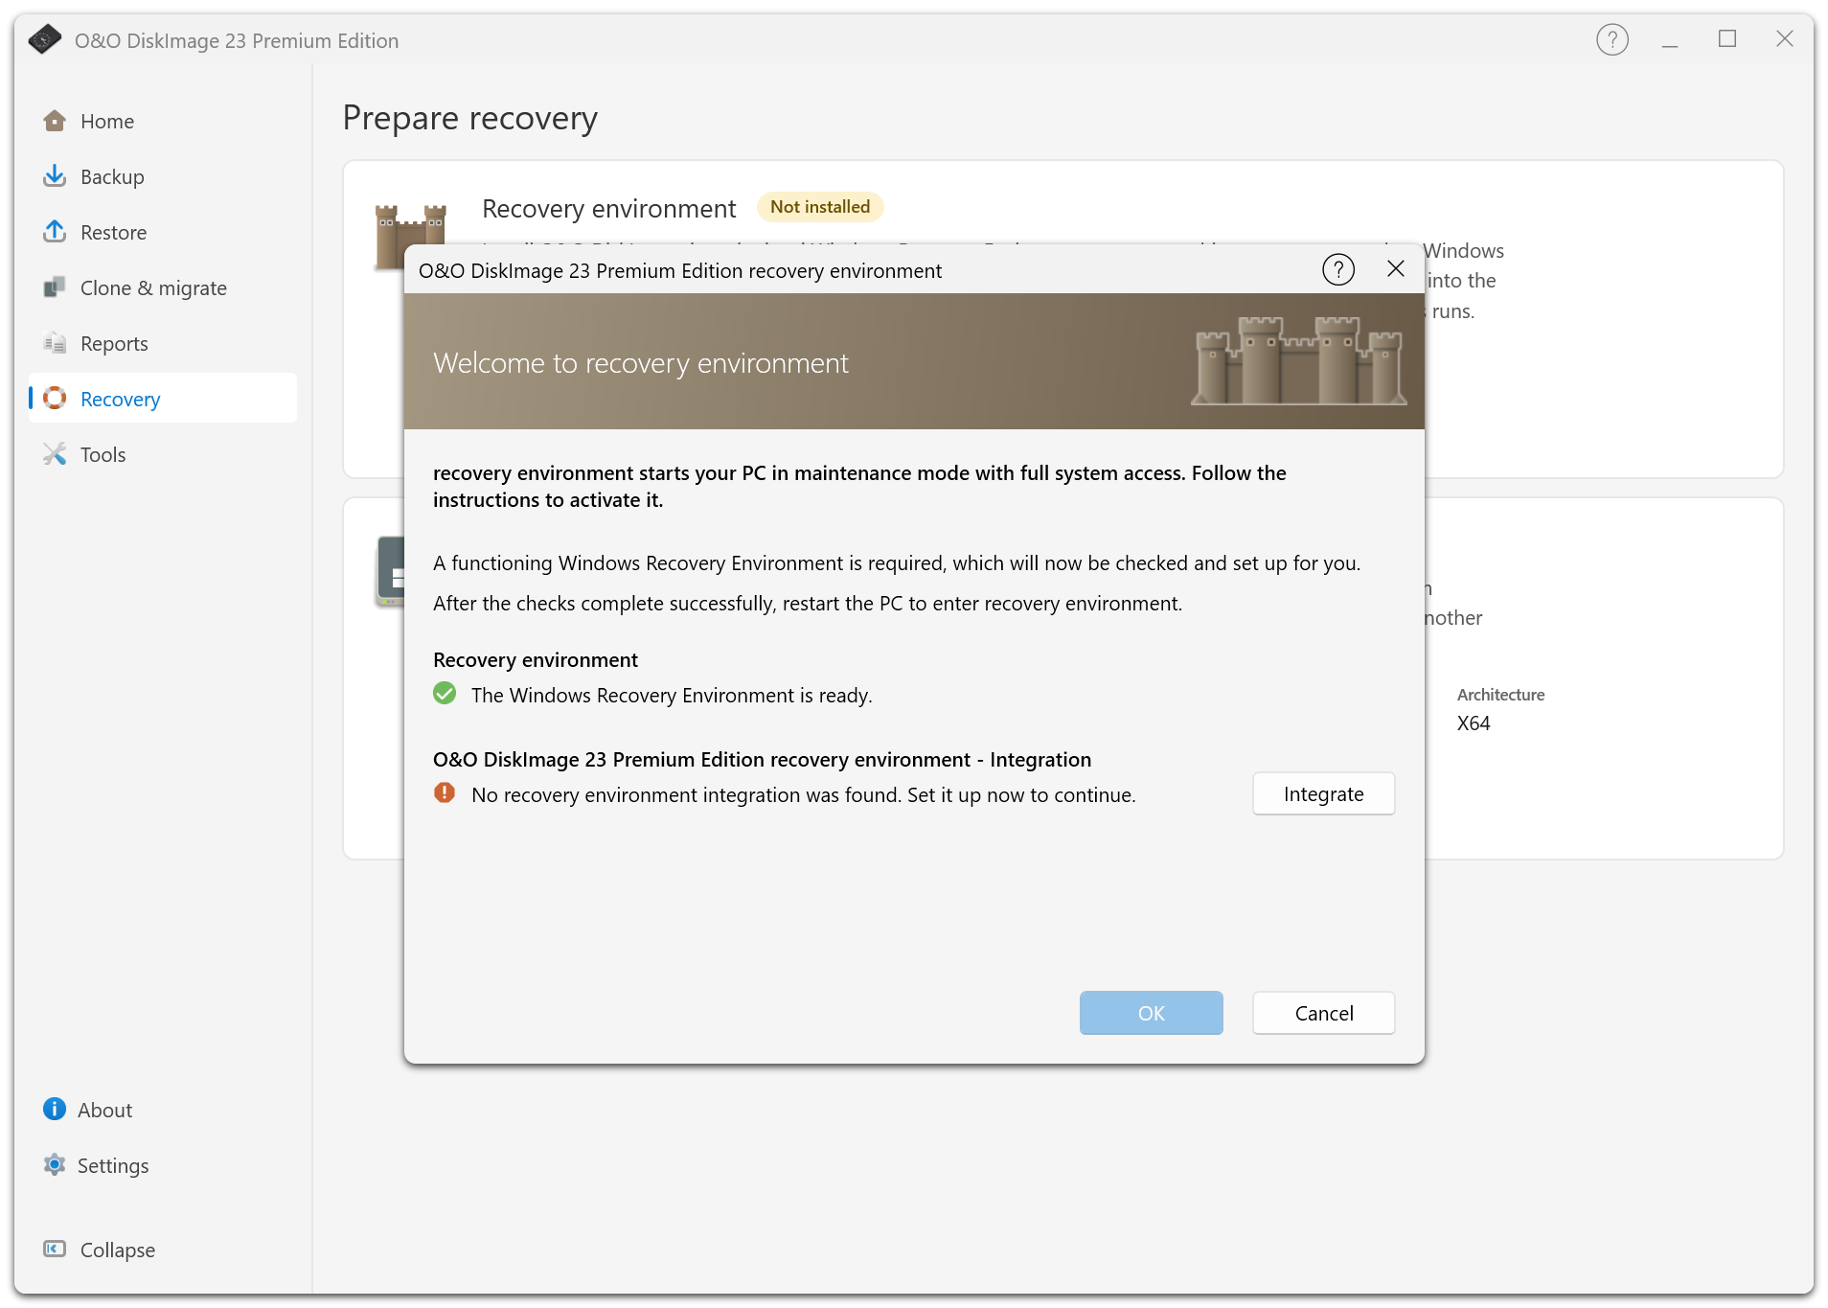This screenshot has height=1308, width=1828.
Task: Click the Recovery lifebuoy icon
Action: (x=55, y=398)
